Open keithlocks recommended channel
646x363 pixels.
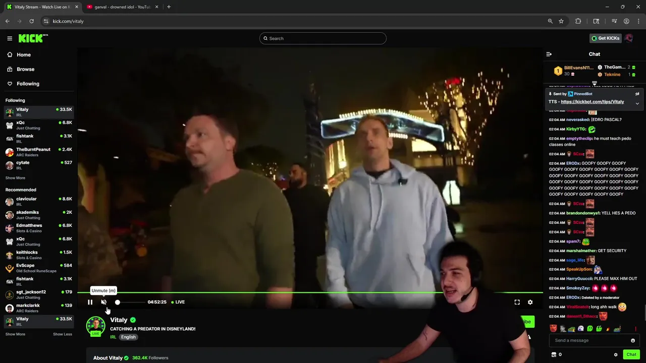click(x=39, y=255)
